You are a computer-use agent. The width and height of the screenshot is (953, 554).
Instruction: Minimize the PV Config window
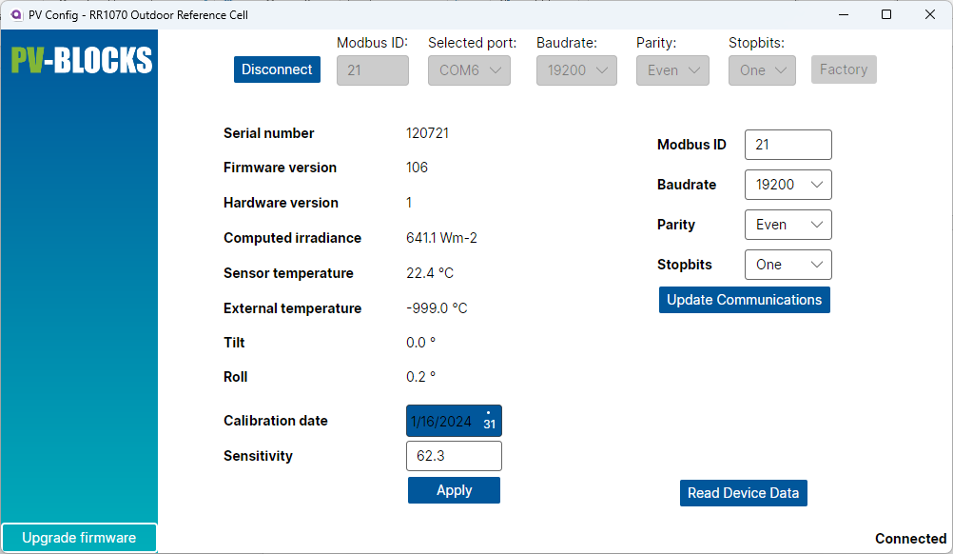pyautogui.click(x=844, y=14)
